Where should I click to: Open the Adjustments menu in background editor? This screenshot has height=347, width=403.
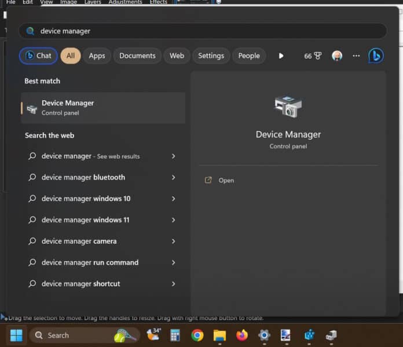(126, 2)
